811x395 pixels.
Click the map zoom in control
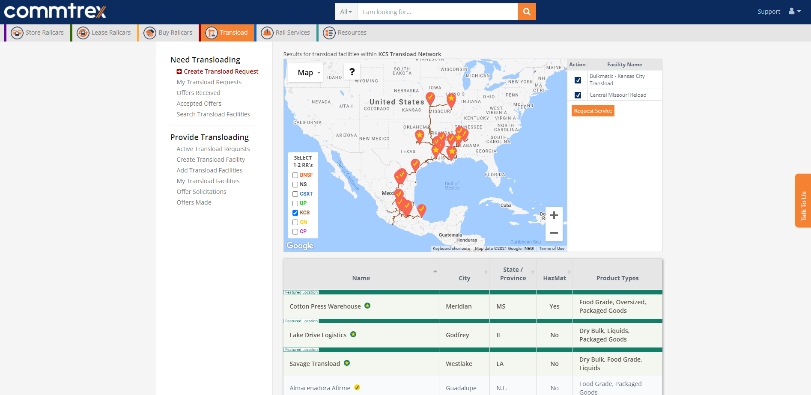tap(554, 215)
